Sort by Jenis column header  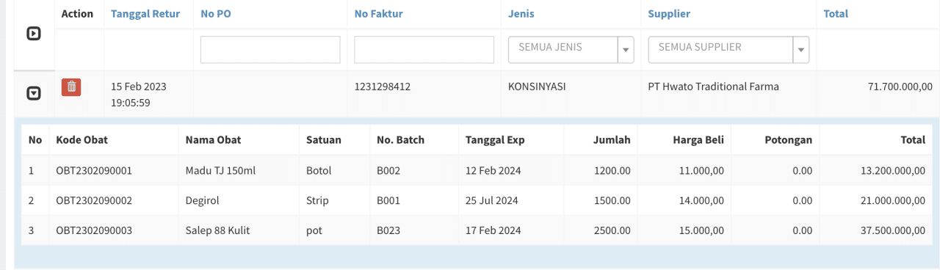tap(521, 14)
